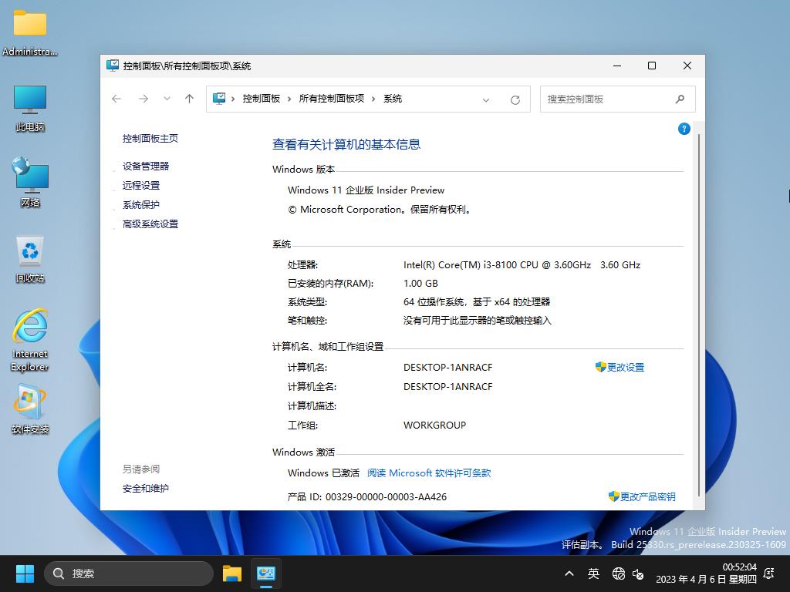This screenshot has width=790, height=592.
Task: Click the refresh button in address bar
Action: [515, 99]
